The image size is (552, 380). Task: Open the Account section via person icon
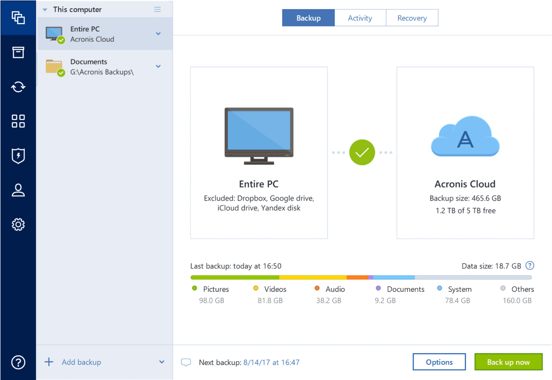(18, 190)
